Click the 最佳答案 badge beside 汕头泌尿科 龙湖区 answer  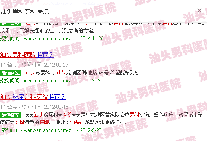pyautogui.click(x=11, y=73)
